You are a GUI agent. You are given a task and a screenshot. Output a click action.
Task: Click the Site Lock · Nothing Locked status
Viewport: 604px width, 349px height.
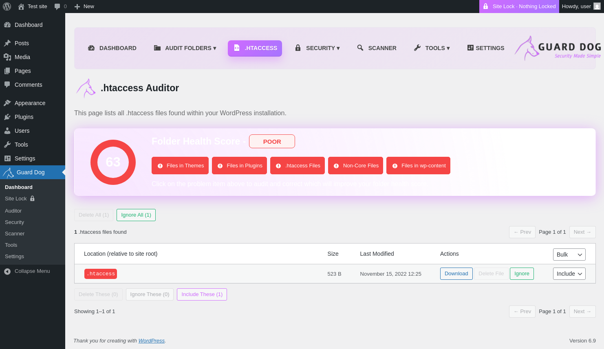[x=519, y=7]
